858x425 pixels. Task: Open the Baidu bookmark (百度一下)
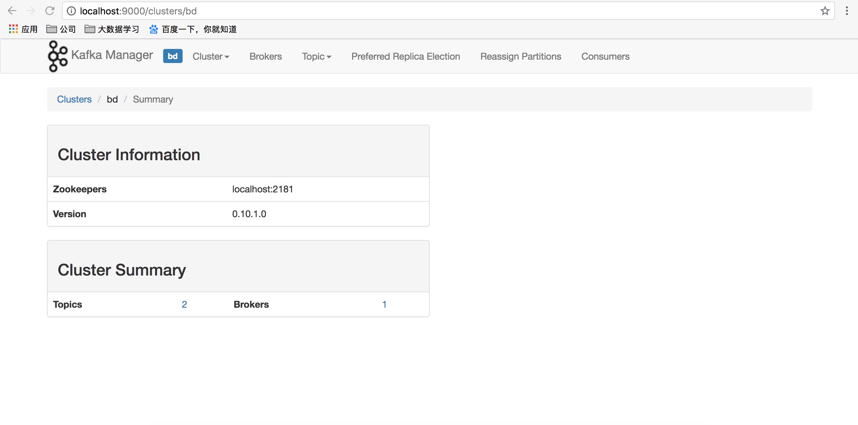coord(193,29)
